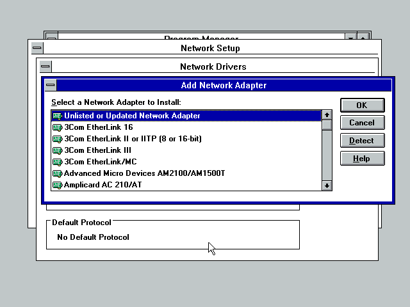
Task: Open Help for Add Network Adapter
Action: pyautogui.click(x=363, y=159)
